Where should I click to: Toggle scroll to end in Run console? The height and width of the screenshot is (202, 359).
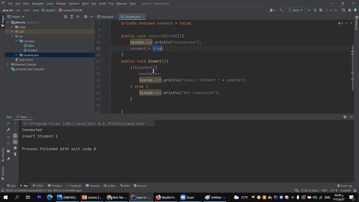click(15, 142)
